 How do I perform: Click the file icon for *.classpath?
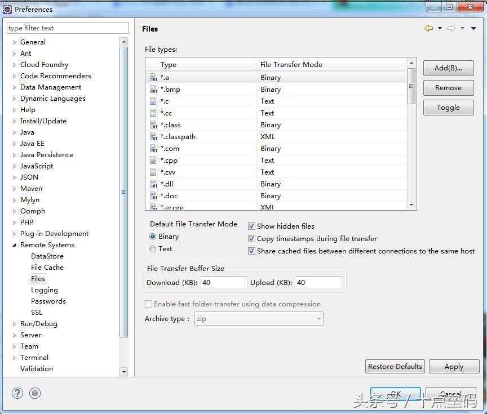(153, 137)
